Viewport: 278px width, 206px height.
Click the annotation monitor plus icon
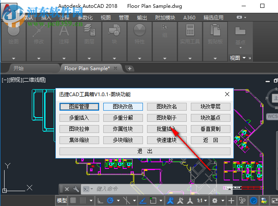point(231,201)
